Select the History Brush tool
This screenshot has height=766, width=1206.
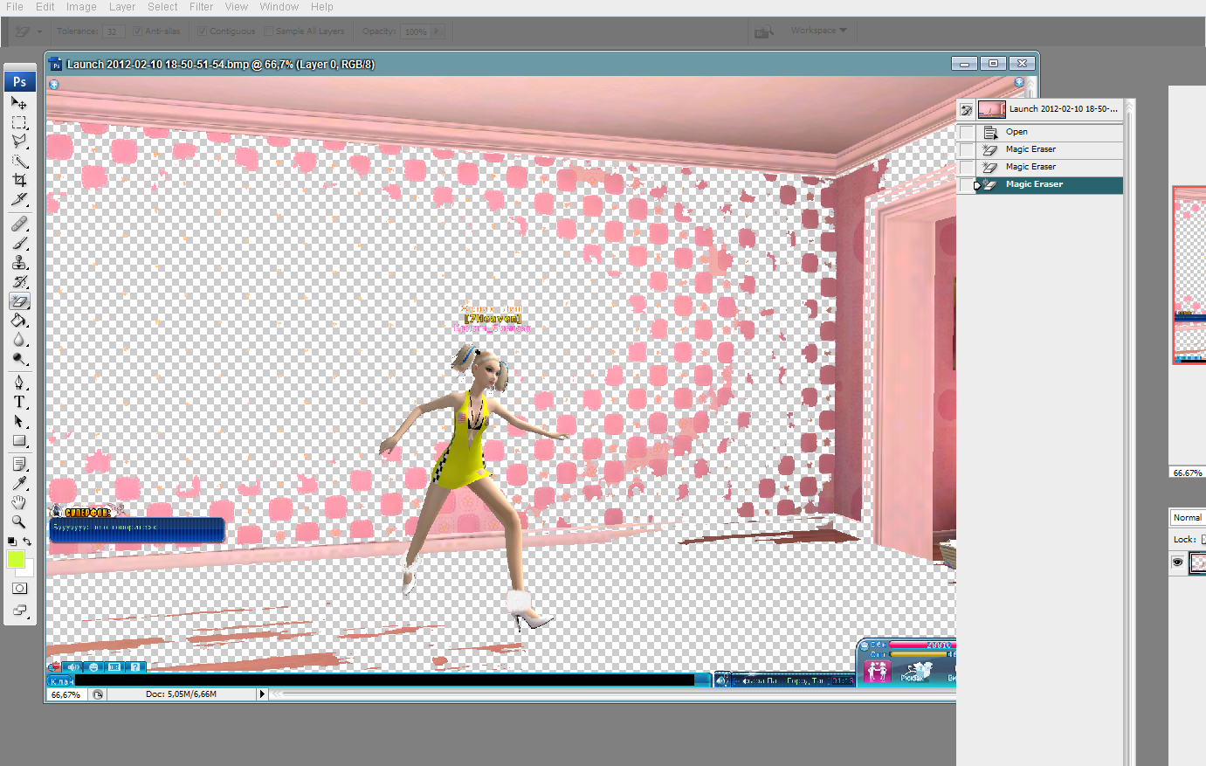point(19,281)
